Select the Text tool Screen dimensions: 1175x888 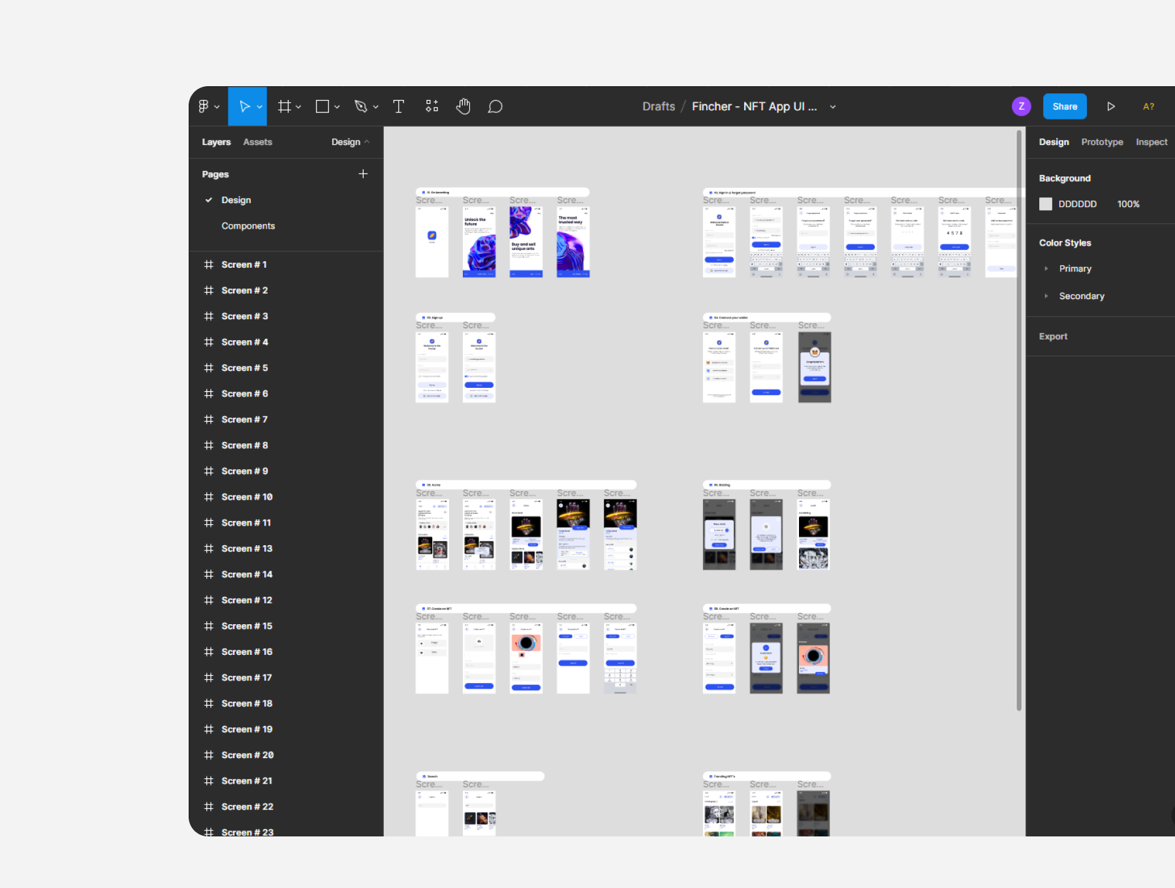pos(398,106)
